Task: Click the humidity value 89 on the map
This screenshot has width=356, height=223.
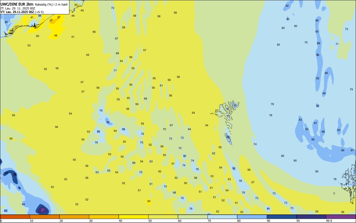Action: [x=343, y=150]
